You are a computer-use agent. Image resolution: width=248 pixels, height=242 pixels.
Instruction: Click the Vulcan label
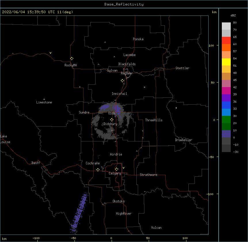click(x=156, y=228)
